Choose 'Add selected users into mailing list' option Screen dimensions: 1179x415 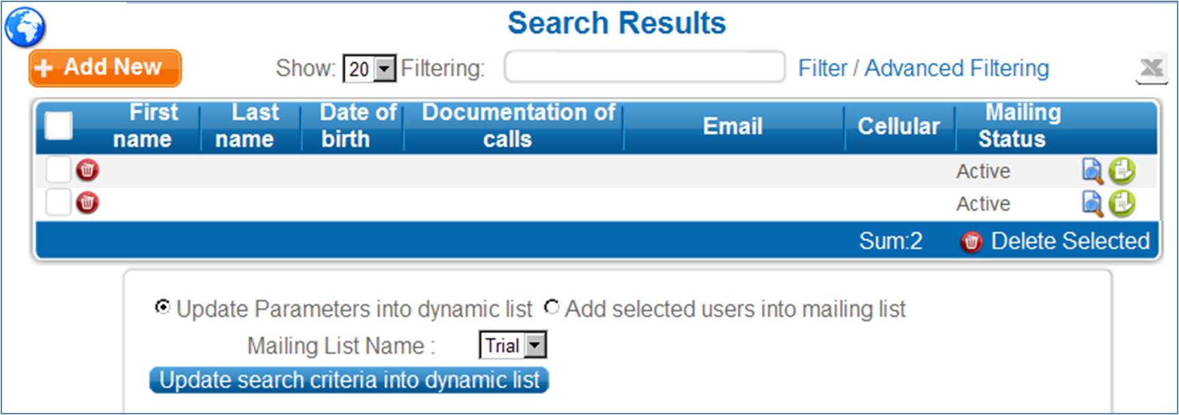[552, 307]
